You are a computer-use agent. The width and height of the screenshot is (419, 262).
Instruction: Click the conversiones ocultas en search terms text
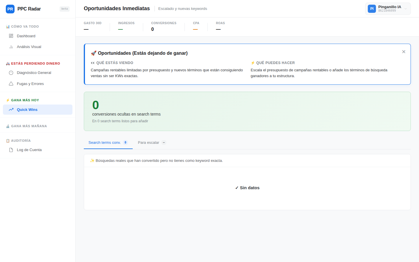pos(126,114)
